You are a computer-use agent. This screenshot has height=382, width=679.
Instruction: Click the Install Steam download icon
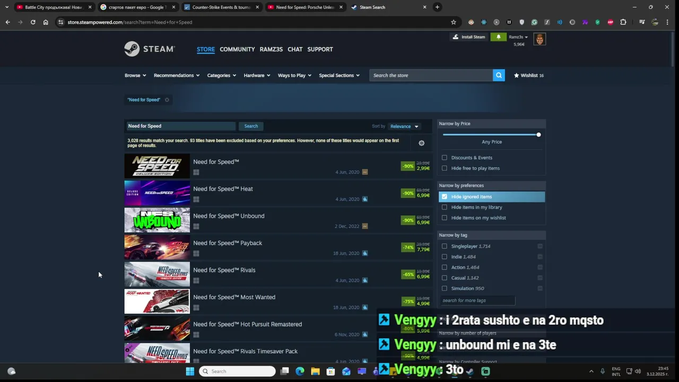pos(456,37)
